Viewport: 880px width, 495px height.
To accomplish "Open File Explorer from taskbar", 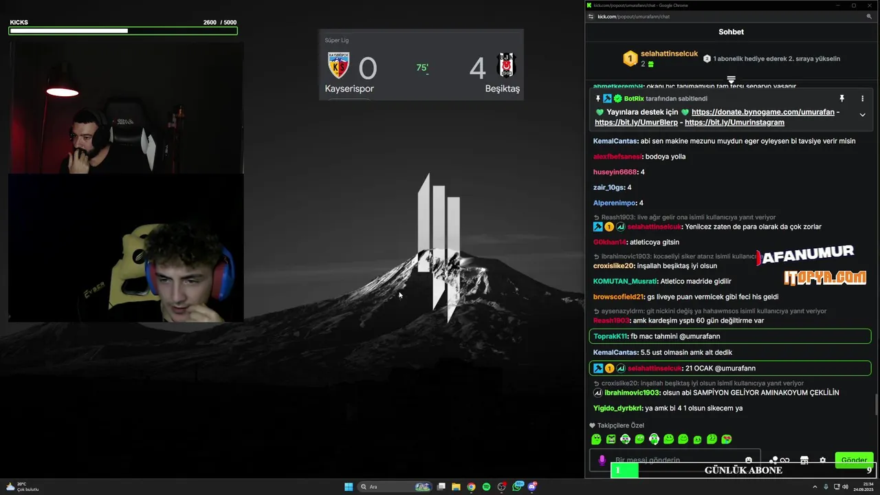I will 456,487.
